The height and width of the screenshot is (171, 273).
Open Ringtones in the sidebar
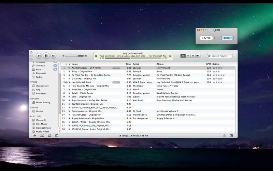pos(41,73)
